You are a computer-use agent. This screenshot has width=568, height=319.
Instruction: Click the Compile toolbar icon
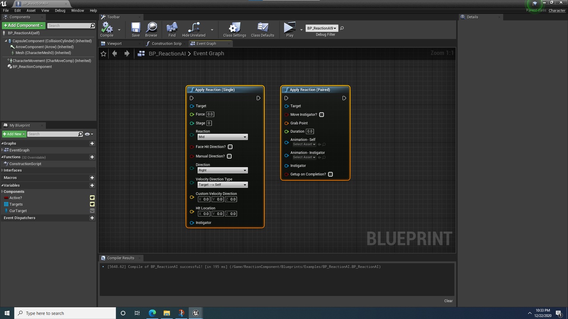tap(106, 29)
